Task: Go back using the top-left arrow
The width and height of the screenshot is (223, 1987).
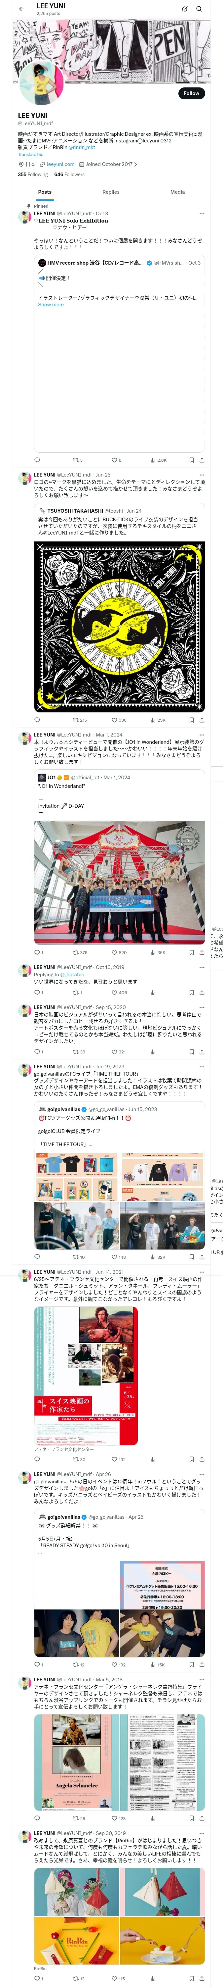Action: [21, 9]
